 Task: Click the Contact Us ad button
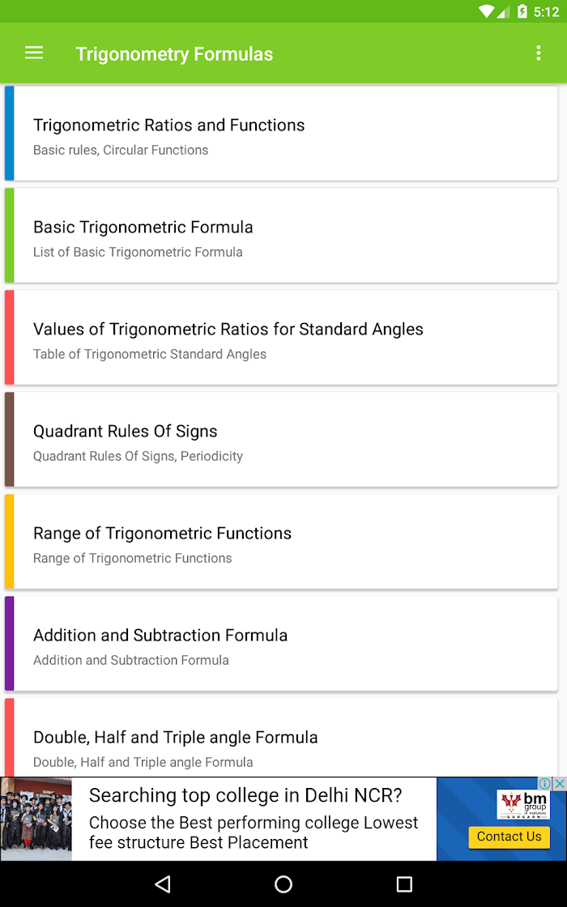coord(509,837)
